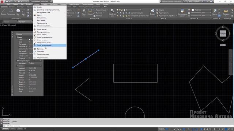Collapse the 3D-визуализация section in palette
Viewport: 234px width, 131px height.
point(40,61)
